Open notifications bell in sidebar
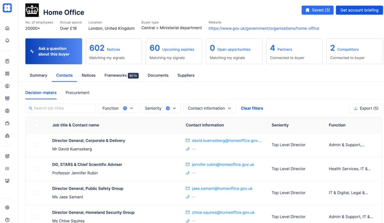 click(7, 40)
